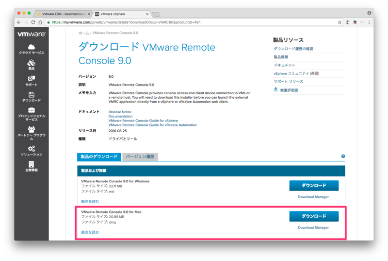This screenshot has height=261, width=388.
Task: Click 'VMware Remote Console 9.0 for Mac' text
Action: point(112,212)
